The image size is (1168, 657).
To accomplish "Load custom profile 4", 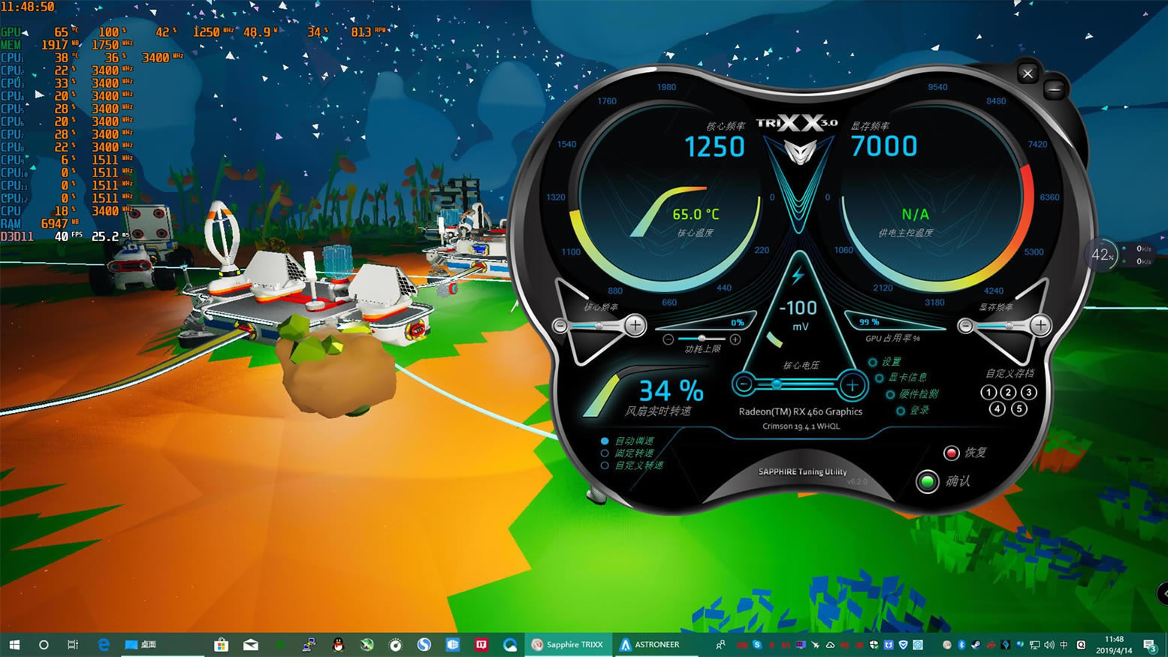I will click(x=997, y=409).
